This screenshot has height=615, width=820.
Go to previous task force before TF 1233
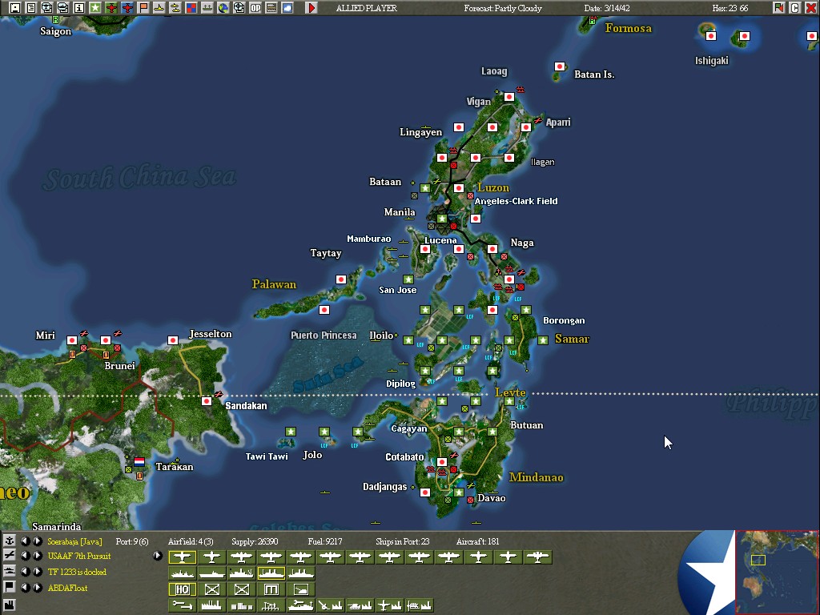tap(26, 572)
